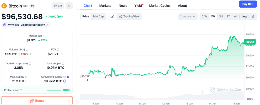Open 'Why is BTC's price up today?'

click(26, 25)
